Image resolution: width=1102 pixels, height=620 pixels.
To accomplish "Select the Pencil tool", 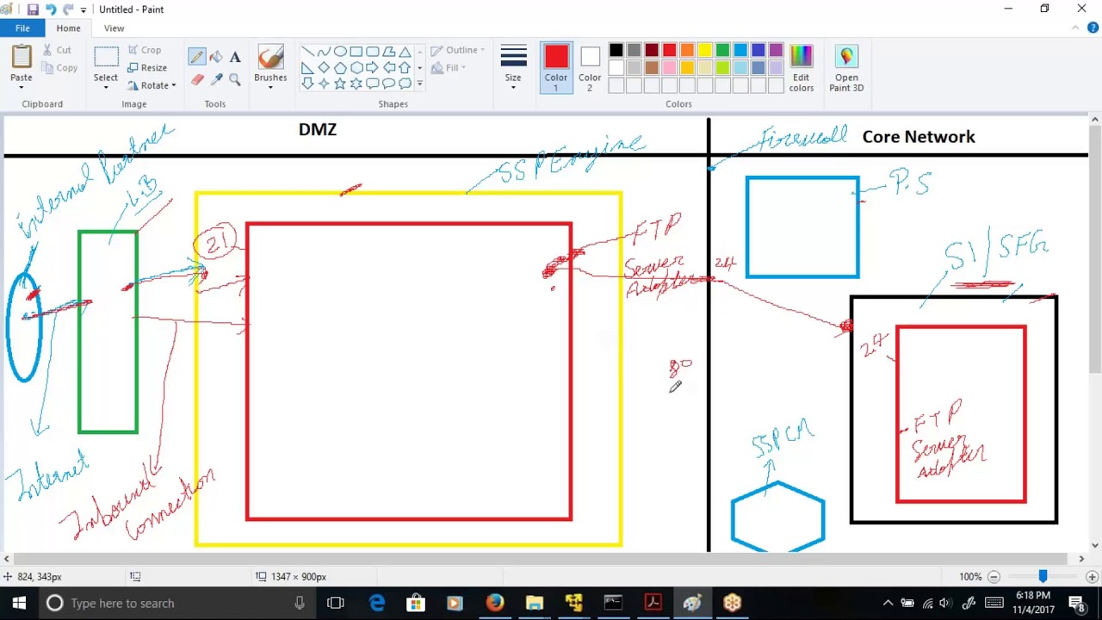I will (x=197, y=58).
